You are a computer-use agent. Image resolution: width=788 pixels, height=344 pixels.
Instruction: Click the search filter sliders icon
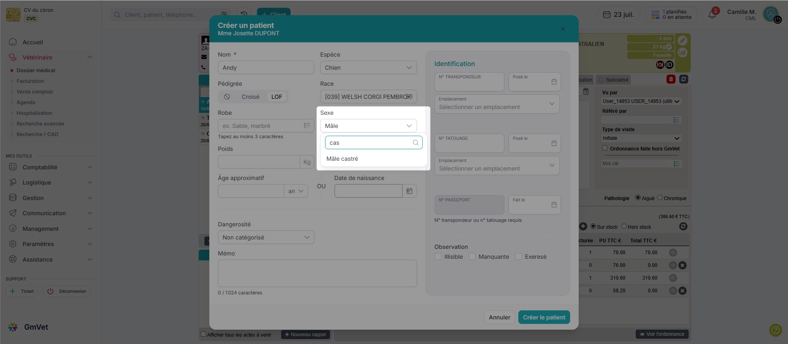[x=224, y=15]
